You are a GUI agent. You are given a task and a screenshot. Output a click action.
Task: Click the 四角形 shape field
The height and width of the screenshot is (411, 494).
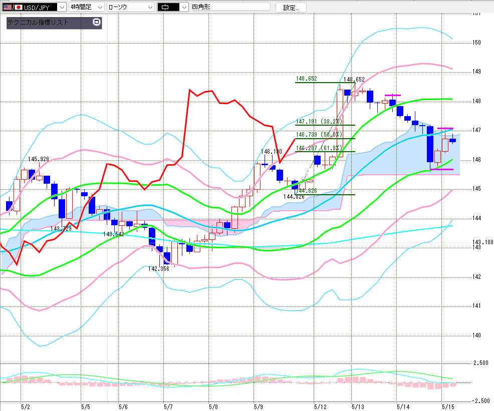click(x=230, y=7)
